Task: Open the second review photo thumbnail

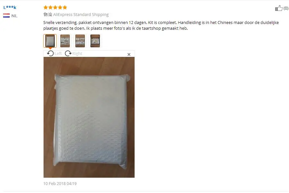Action: [65, 41]
